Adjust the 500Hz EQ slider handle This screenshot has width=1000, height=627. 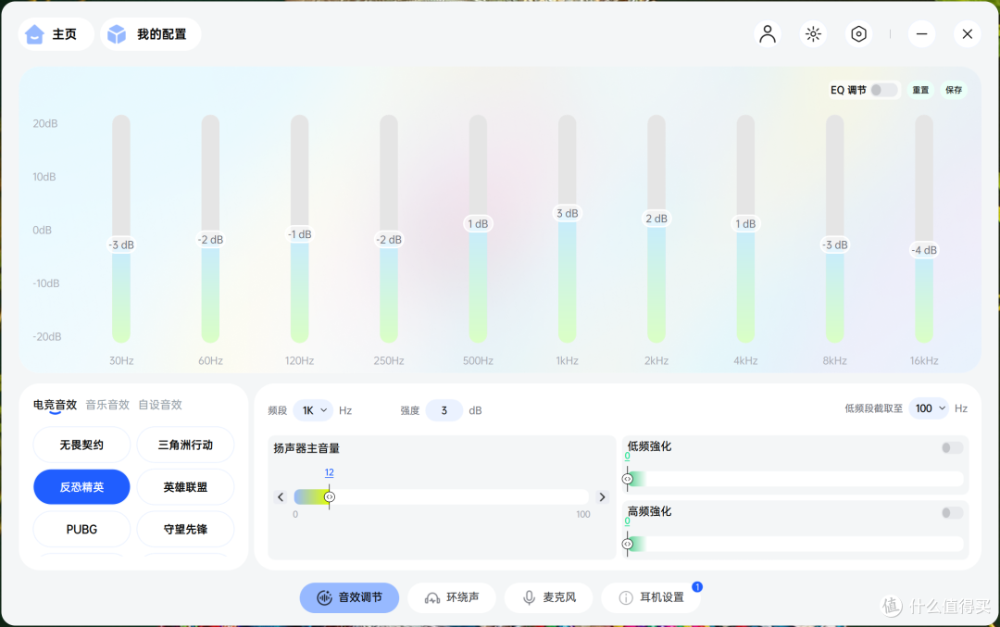pyautogui.click(x=478, y=224)
